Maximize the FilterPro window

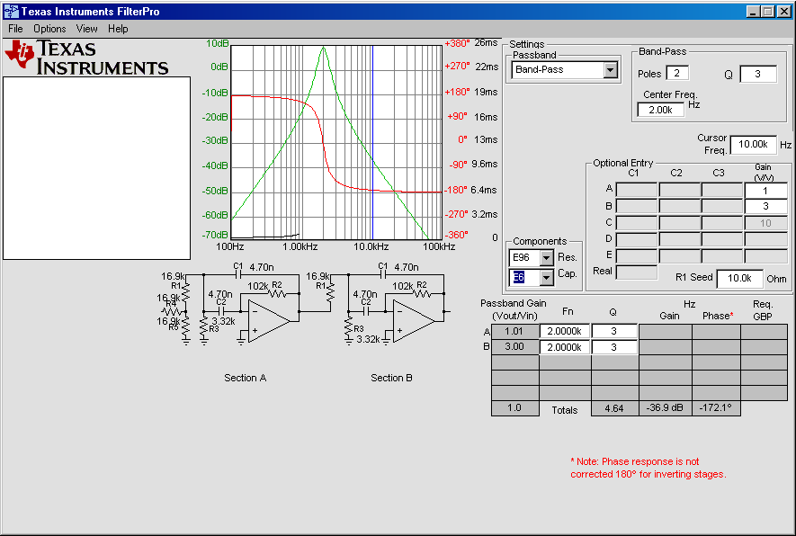point(768,12)
